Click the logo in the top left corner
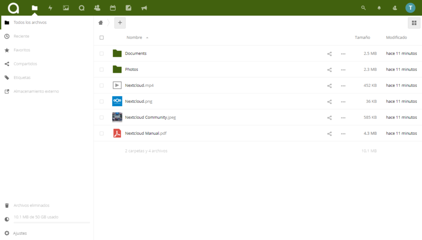 [x=13, y=8]
